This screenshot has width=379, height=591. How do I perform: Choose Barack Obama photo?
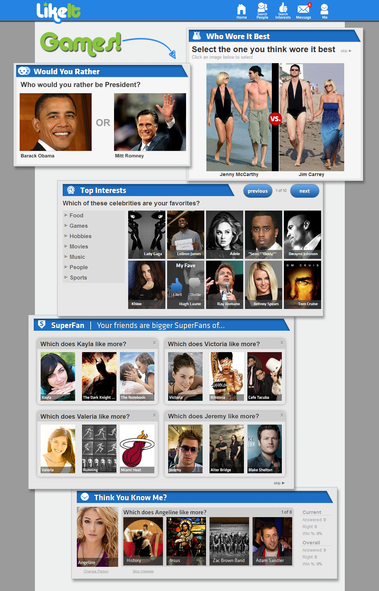click(x=55, y=122)
